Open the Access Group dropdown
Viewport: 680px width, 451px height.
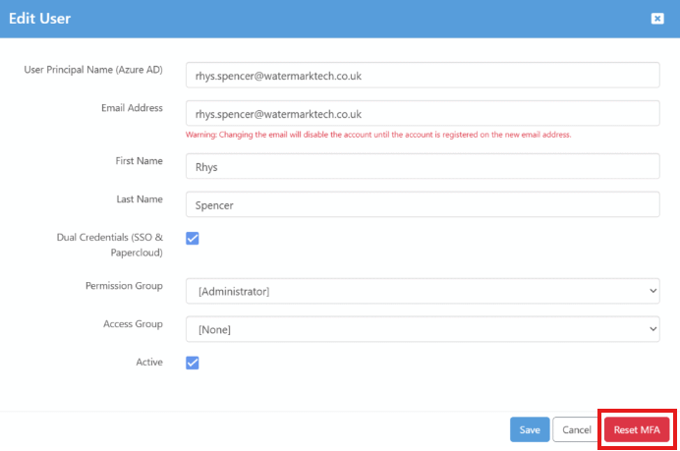(x=423, y=329)
